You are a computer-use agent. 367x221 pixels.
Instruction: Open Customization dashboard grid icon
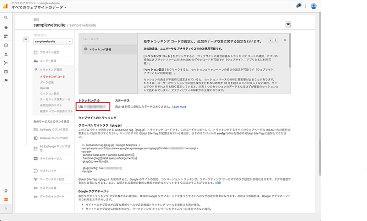tap(6, 36)
